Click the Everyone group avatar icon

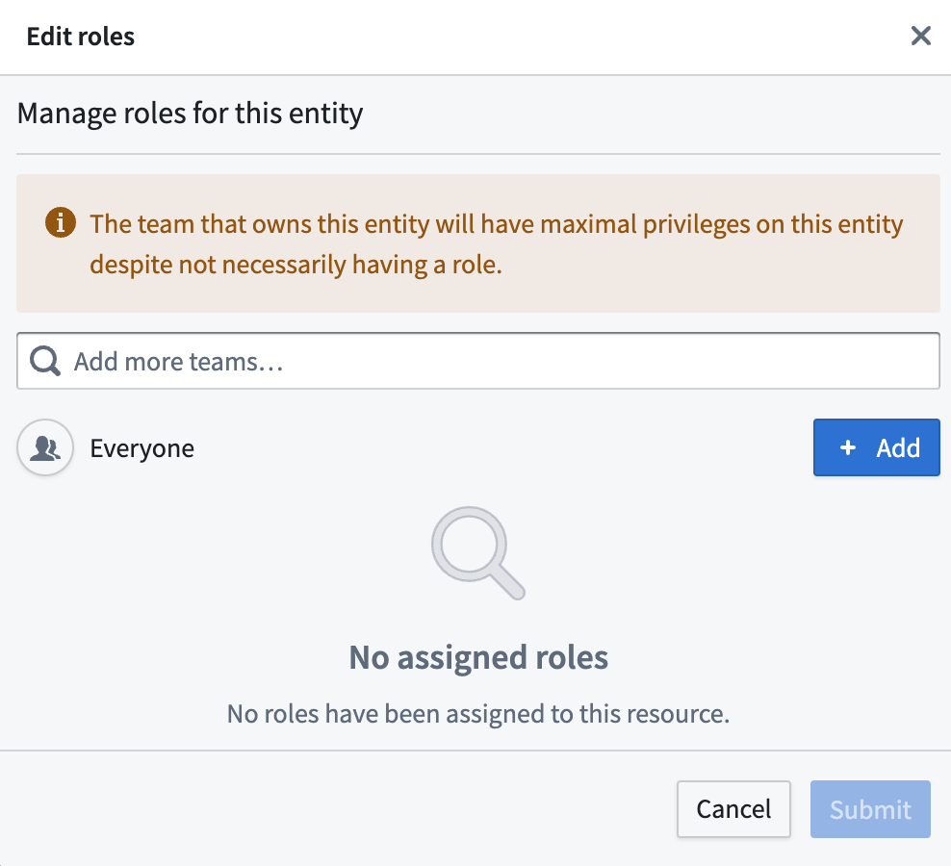coord(45,447)
